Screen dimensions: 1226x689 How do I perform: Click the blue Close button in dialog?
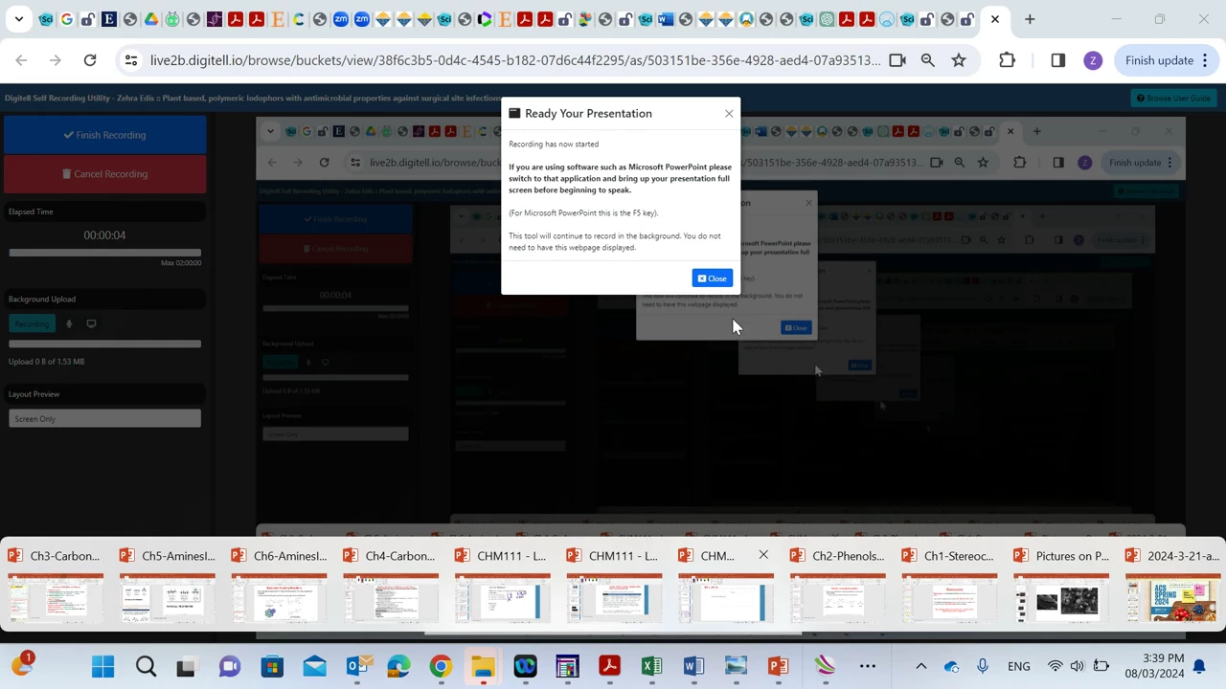(712, 278)
